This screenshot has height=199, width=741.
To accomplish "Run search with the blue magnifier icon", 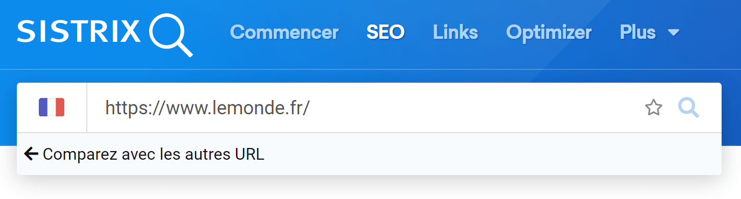I will point(688,108).
